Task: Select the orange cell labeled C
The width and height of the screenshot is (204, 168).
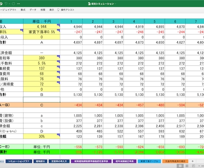Action: (x=42, y=105)
